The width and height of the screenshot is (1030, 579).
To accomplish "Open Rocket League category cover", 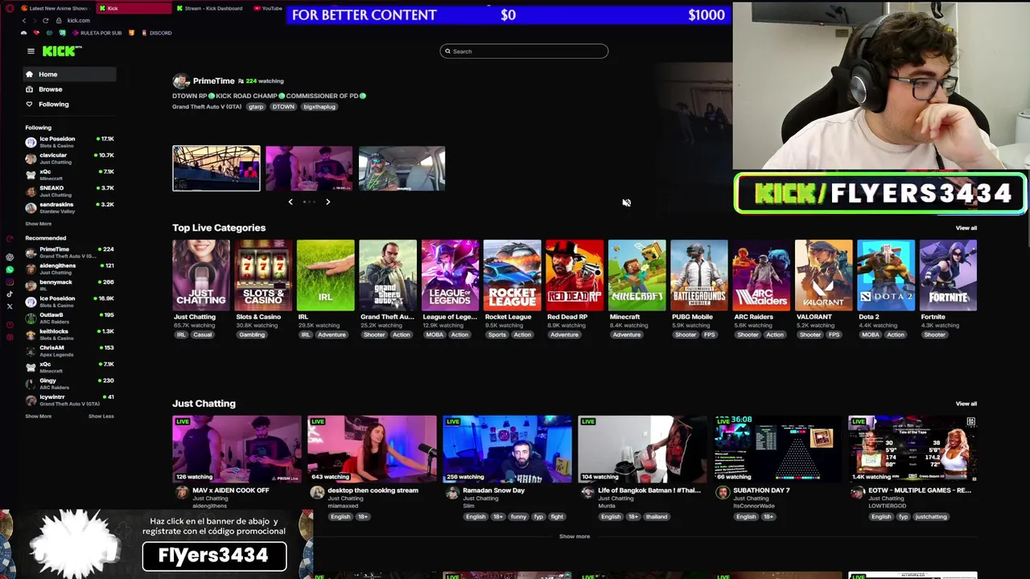I will coord(513,275).
